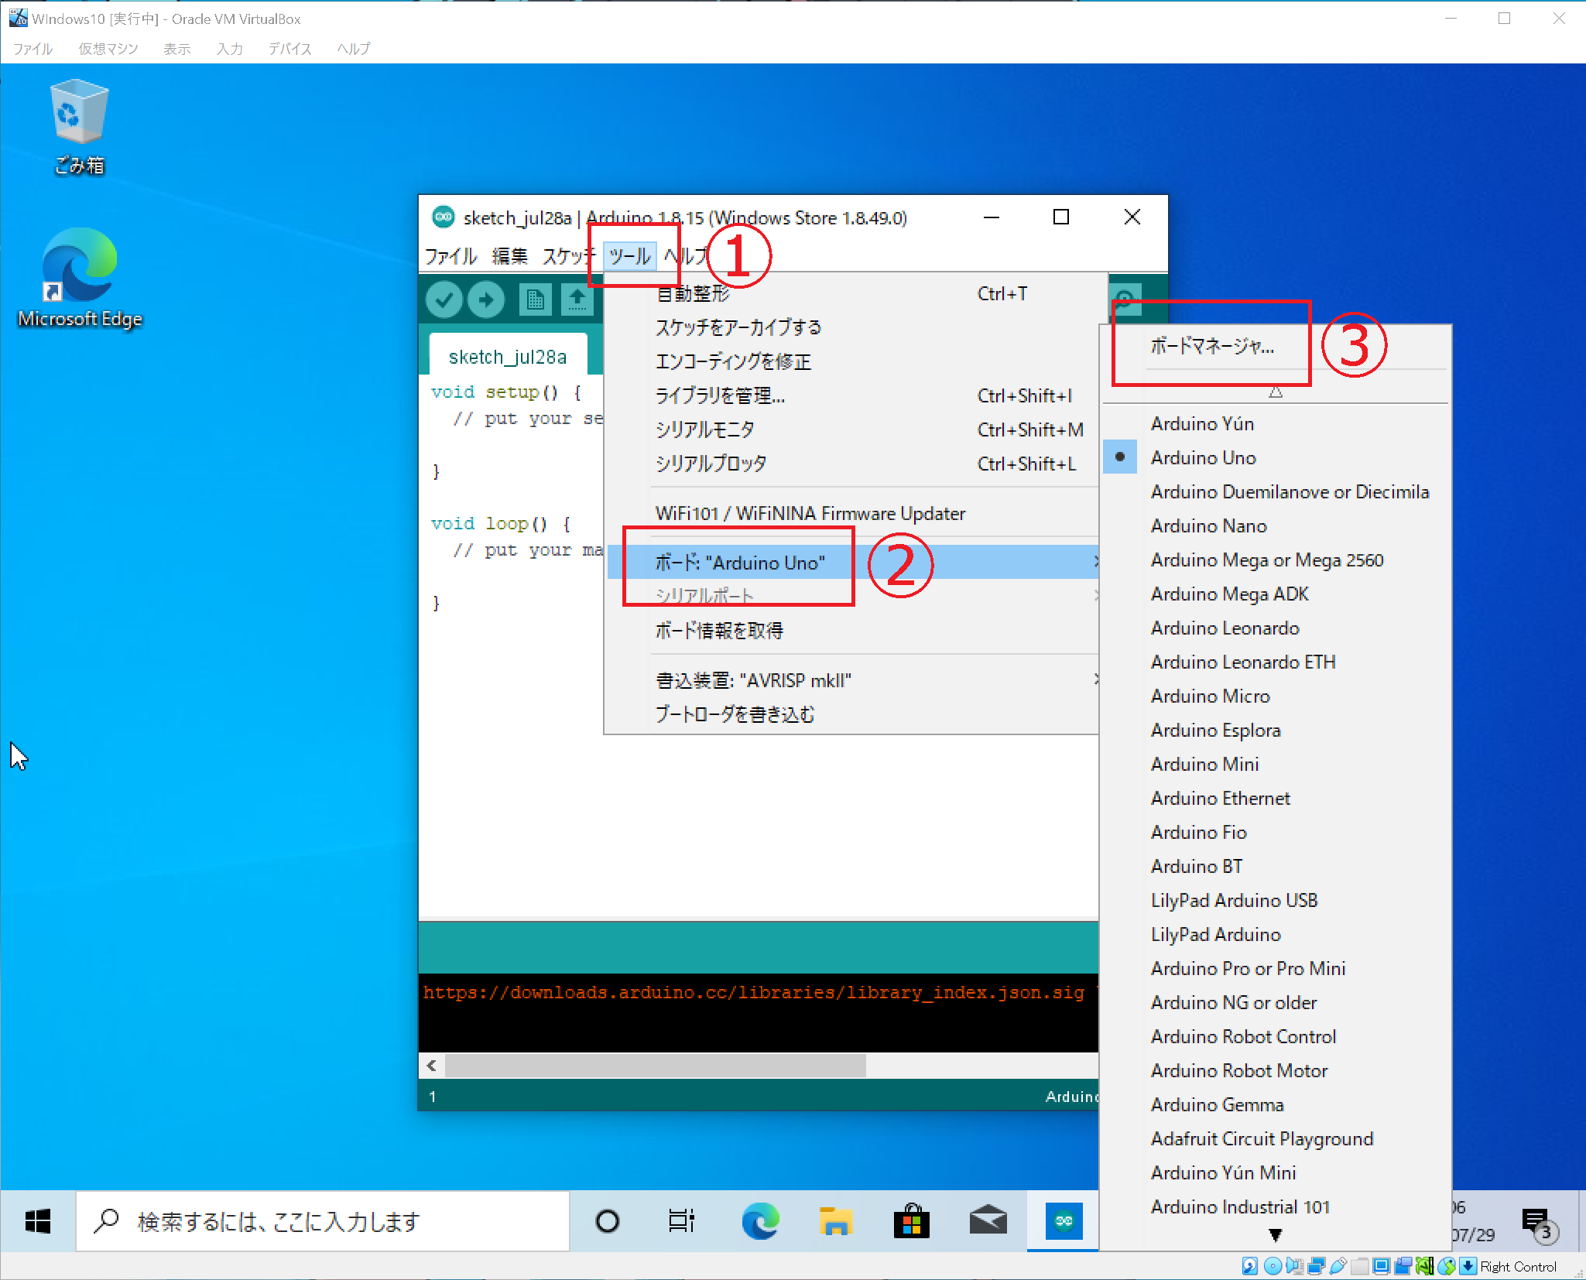Select Arduino Nano board option

[x=1208, y=525]
